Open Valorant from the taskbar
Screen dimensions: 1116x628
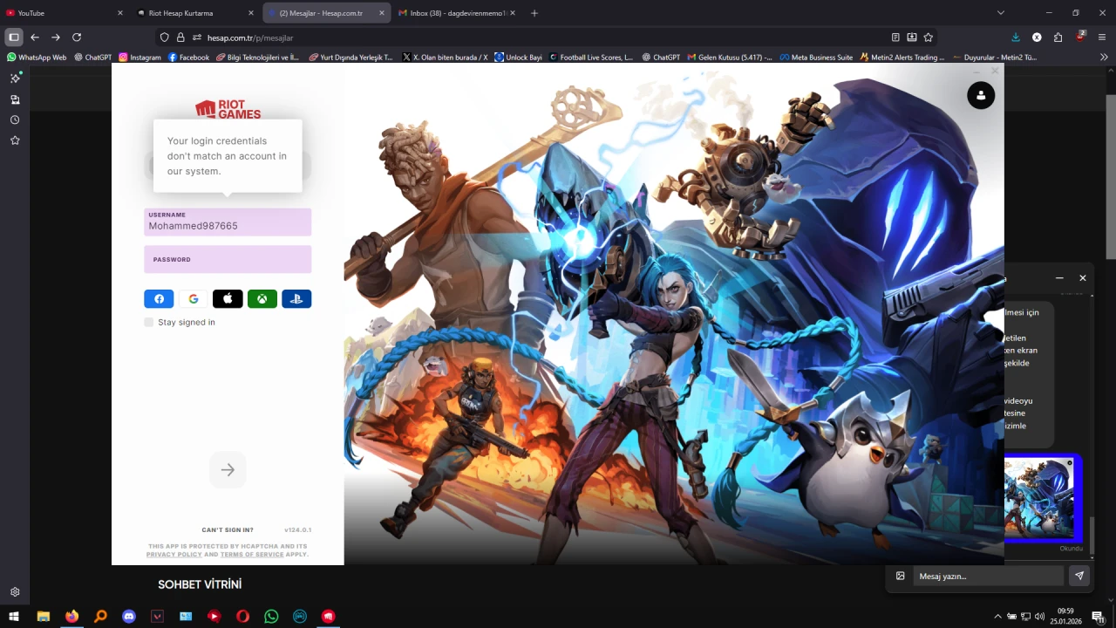coord(158,616)
